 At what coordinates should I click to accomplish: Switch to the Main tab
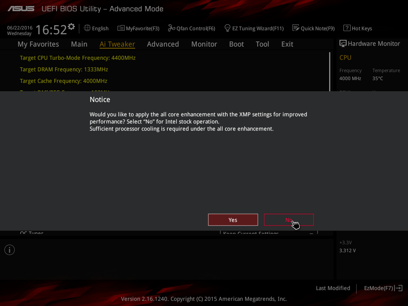tap(79, 44)
